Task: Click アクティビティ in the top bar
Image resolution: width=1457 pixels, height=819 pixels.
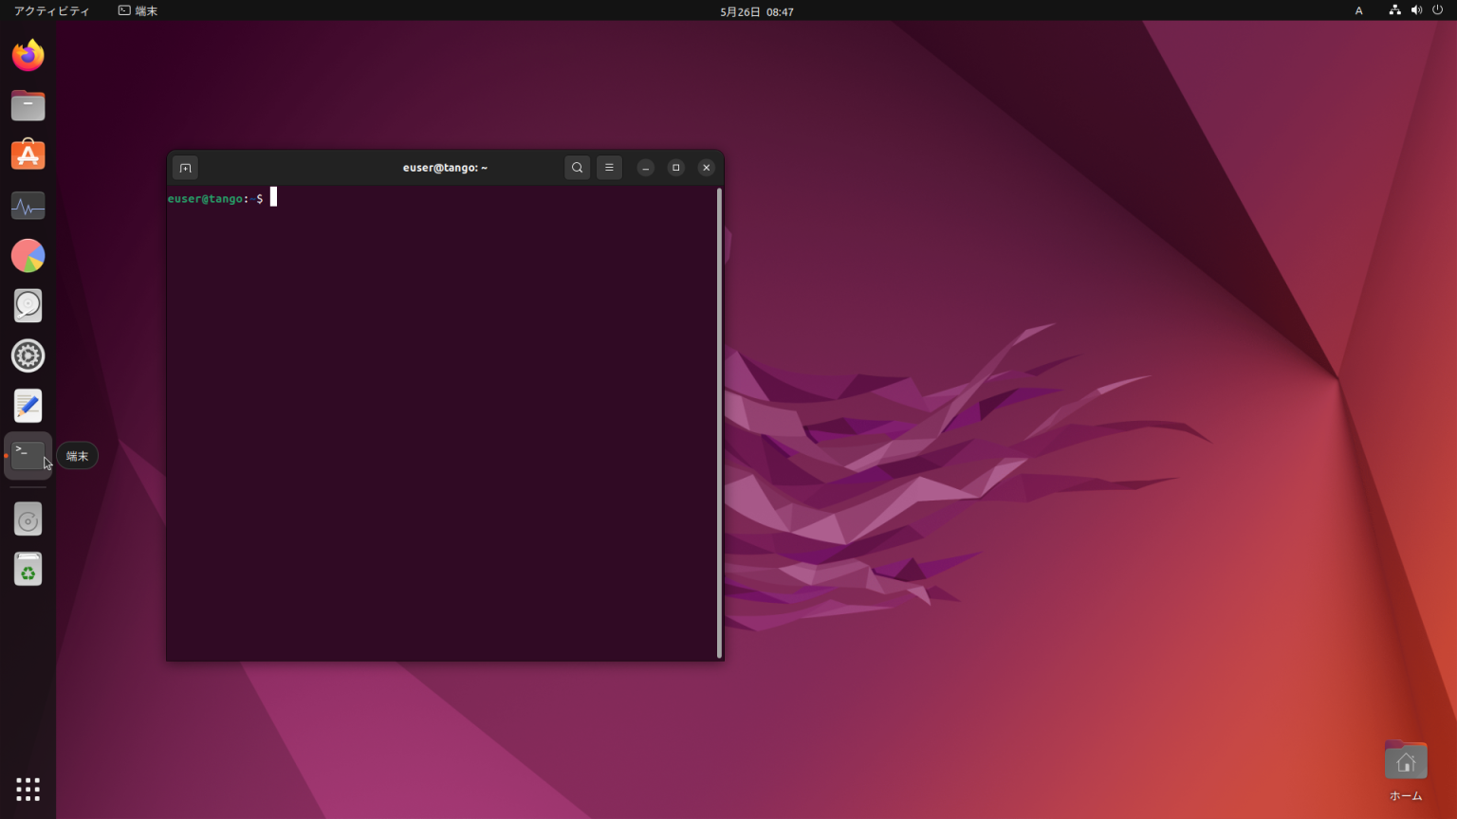Action: (50, 10)
